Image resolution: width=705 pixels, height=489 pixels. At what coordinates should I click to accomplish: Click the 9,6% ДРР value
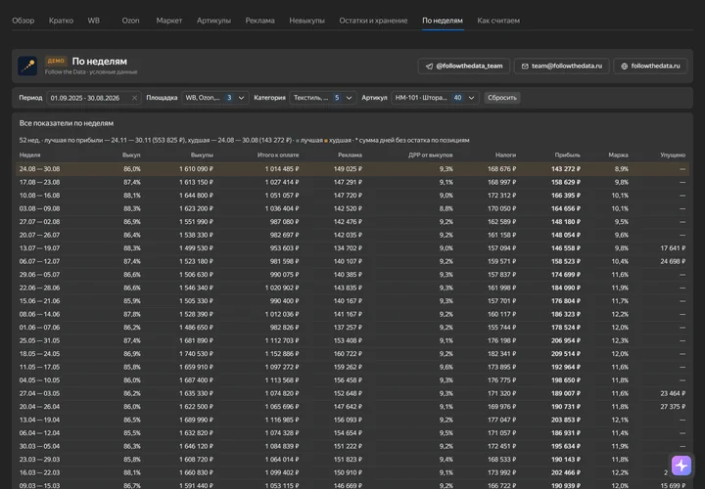click(x=446, y=367)
